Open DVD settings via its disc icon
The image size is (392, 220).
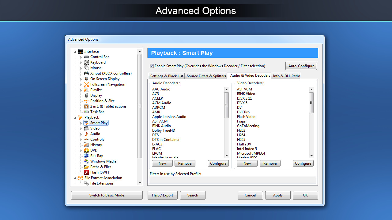(86, 150)
